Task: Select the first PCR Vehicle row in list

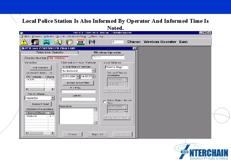Action: click(x=40, y=80)
